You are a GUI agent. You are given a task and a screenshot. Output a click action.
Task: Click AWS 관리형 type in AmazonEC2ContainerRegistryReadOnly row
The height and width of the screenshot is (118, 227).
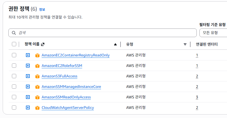pos(136,55)
